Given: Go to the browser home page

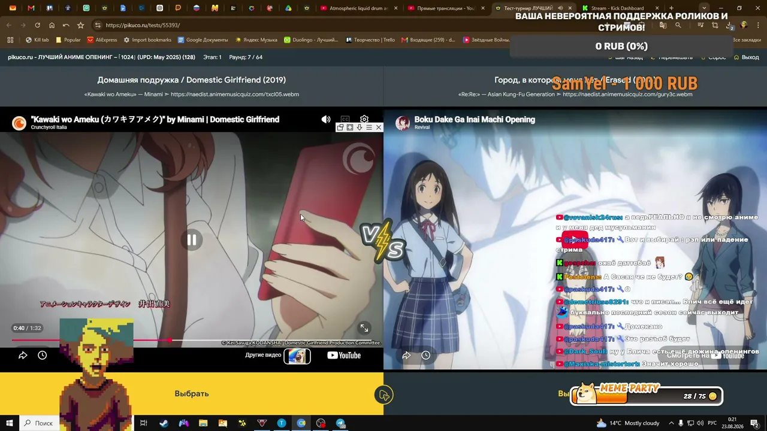Looking at the screenshot, I should click(52, 25).
